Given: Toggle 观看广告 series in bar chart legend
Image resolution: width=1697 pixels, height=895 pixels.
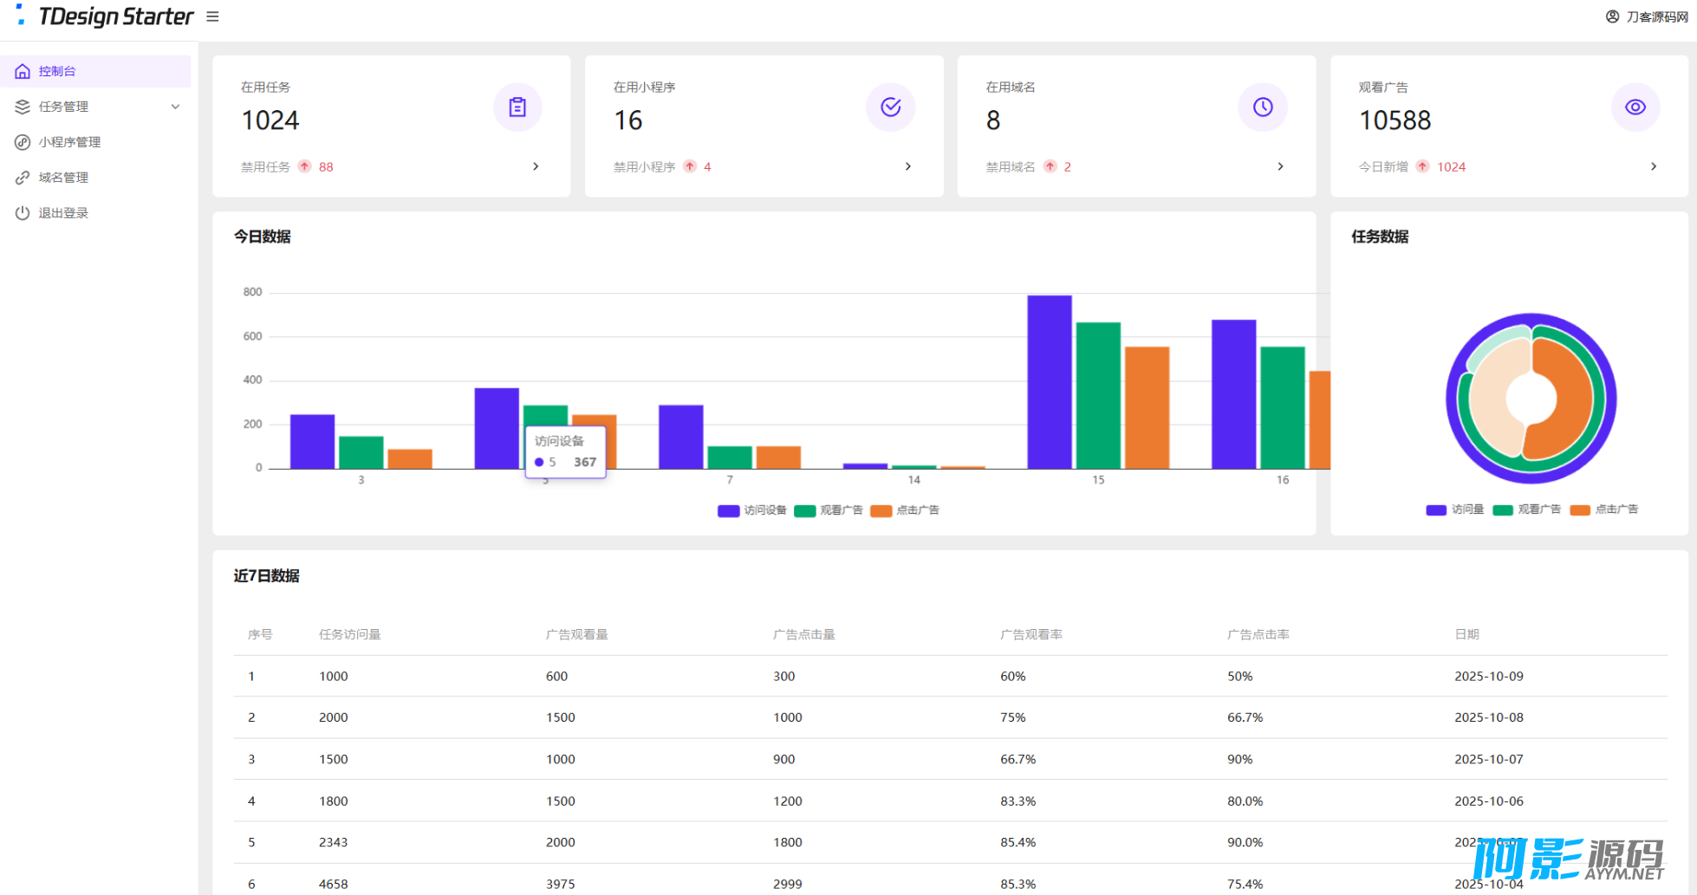Looking at the screenshot, I should coord(829,510).
